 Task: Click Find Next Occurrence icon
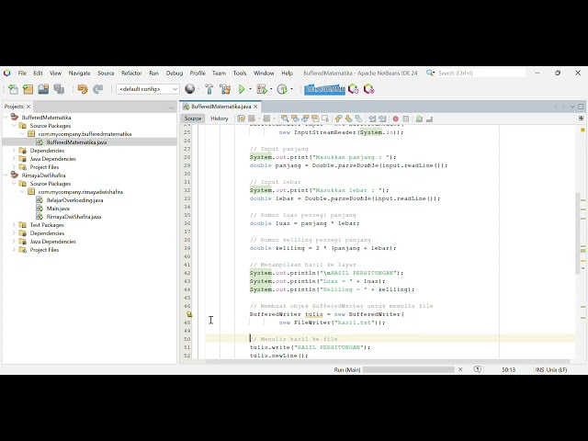(x=305, y=119)
